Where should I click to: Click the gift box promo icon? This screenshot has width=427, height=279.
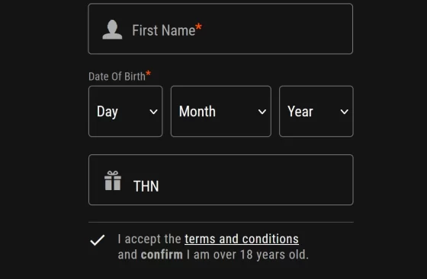click(x=113, y=180)
